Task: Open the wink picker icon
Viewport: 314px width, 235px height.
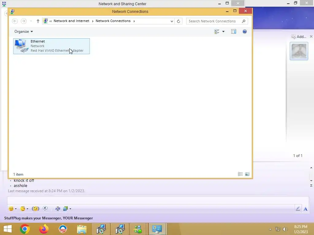Action: 23,209
